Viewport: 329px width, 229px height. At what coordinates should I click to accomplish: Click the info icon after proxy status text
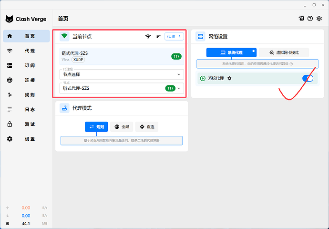(291, 64)
